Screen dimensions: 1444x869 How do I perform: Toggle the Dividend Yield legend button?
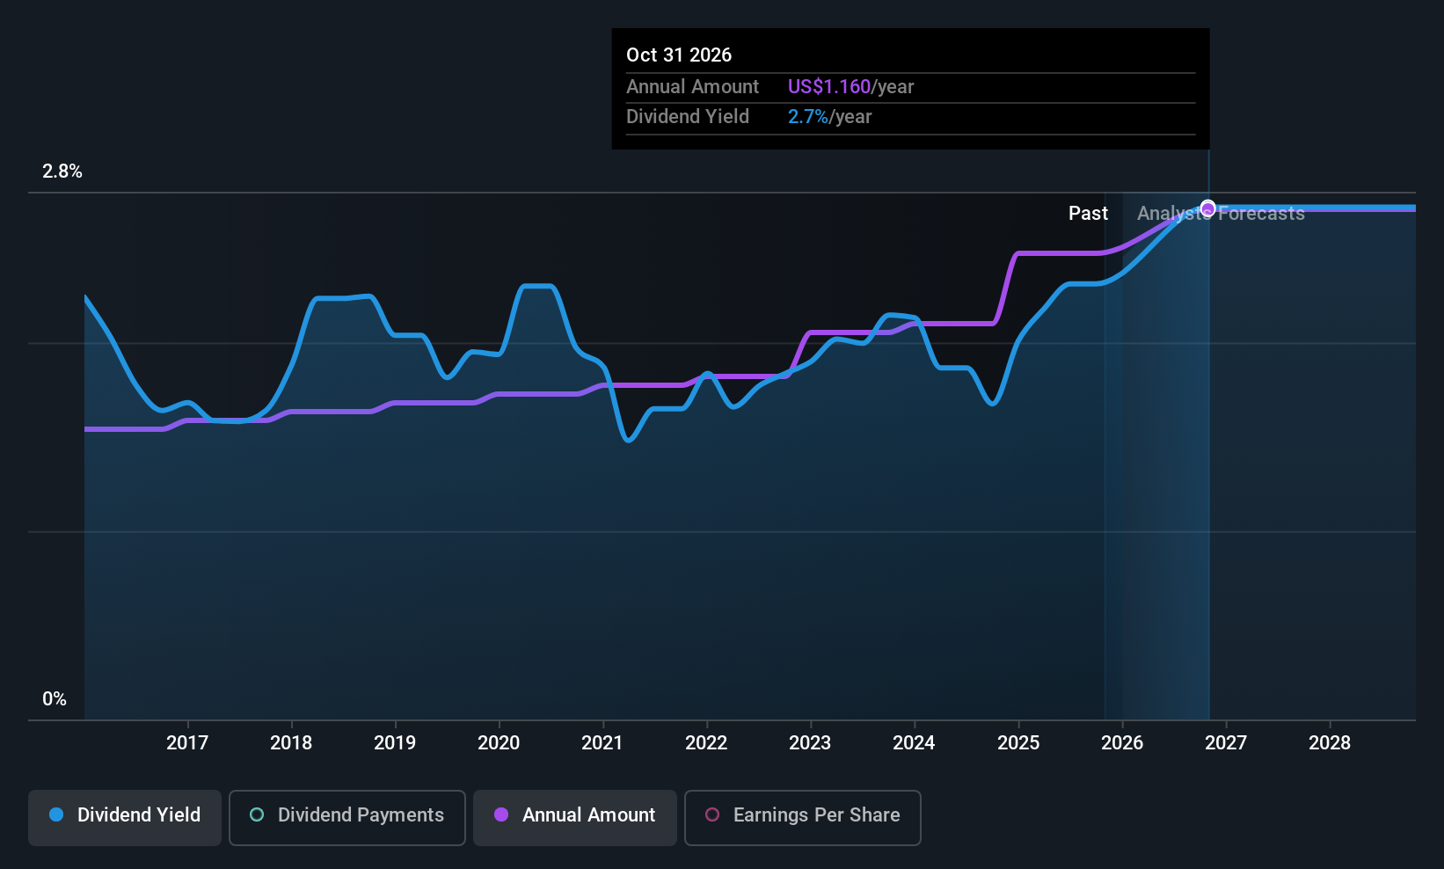[125, 818]
